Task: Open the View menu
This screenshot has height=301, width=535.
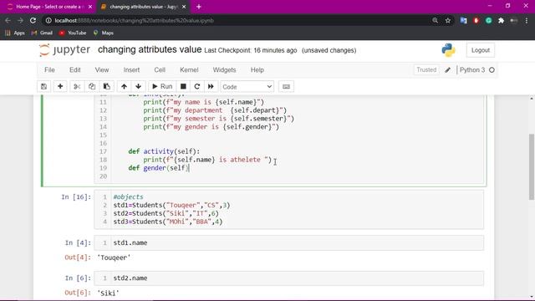Action: tap(102, 70)
